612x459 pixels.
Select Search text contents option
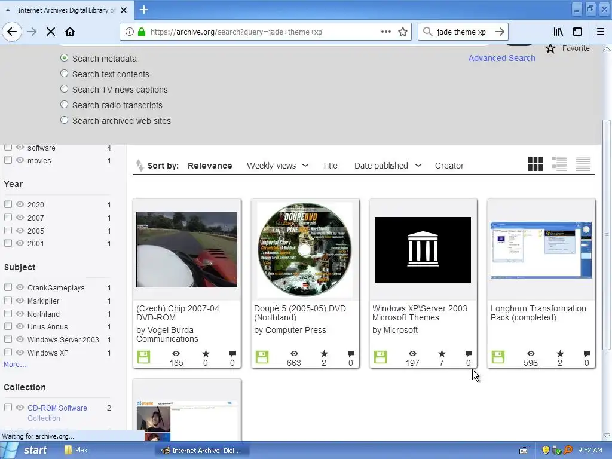pyautogui.click(x=65, y=74)
